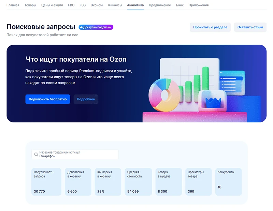This screenshot has width=273, height=211.
Task: Click the Поисковые запросы heading
Action: pos(41,27)
